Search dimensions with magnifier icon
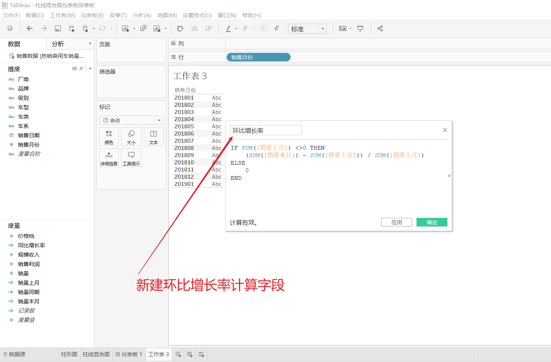This screenshot has width=551, height=362. (81, 68)
